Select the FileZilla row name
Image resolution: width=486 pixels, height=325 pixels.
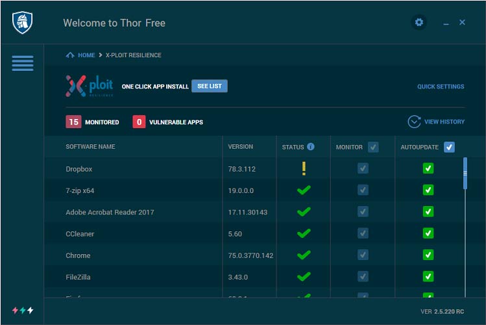pos(78,277)
